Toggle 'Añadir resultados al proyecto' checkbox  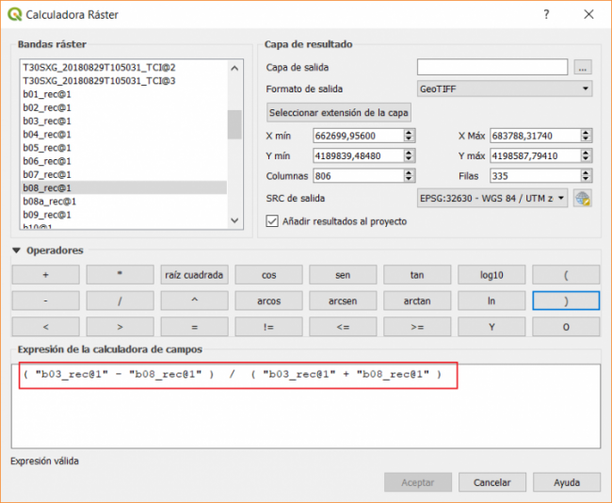pos(272,221)
